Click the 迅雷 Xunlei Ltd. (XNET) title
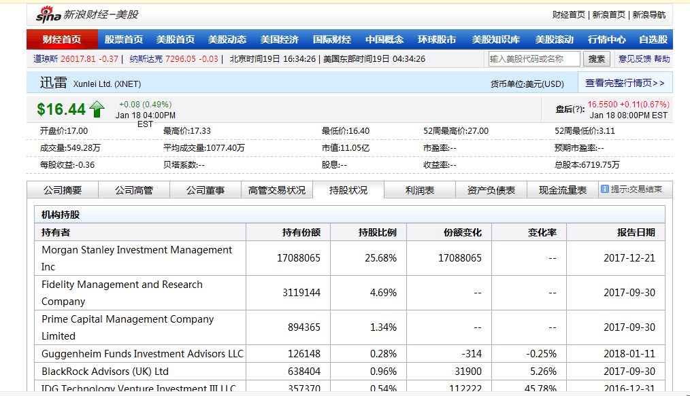Viewport: 690px width, 396px height. (x=91, y=83)
